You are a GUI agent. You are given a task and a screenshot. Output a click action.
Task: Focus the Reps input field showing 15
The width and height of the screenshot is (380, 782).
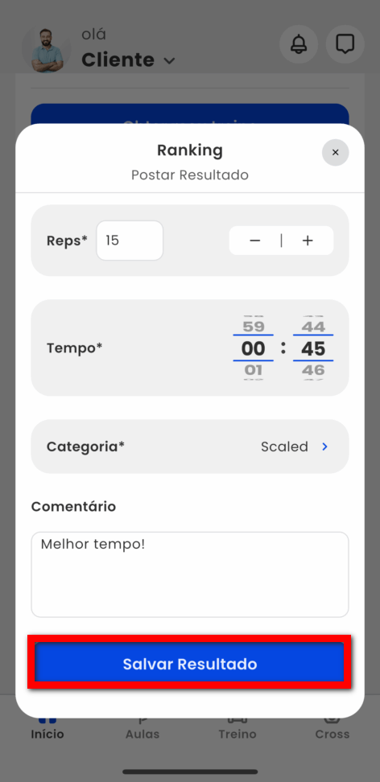point(130,241)
